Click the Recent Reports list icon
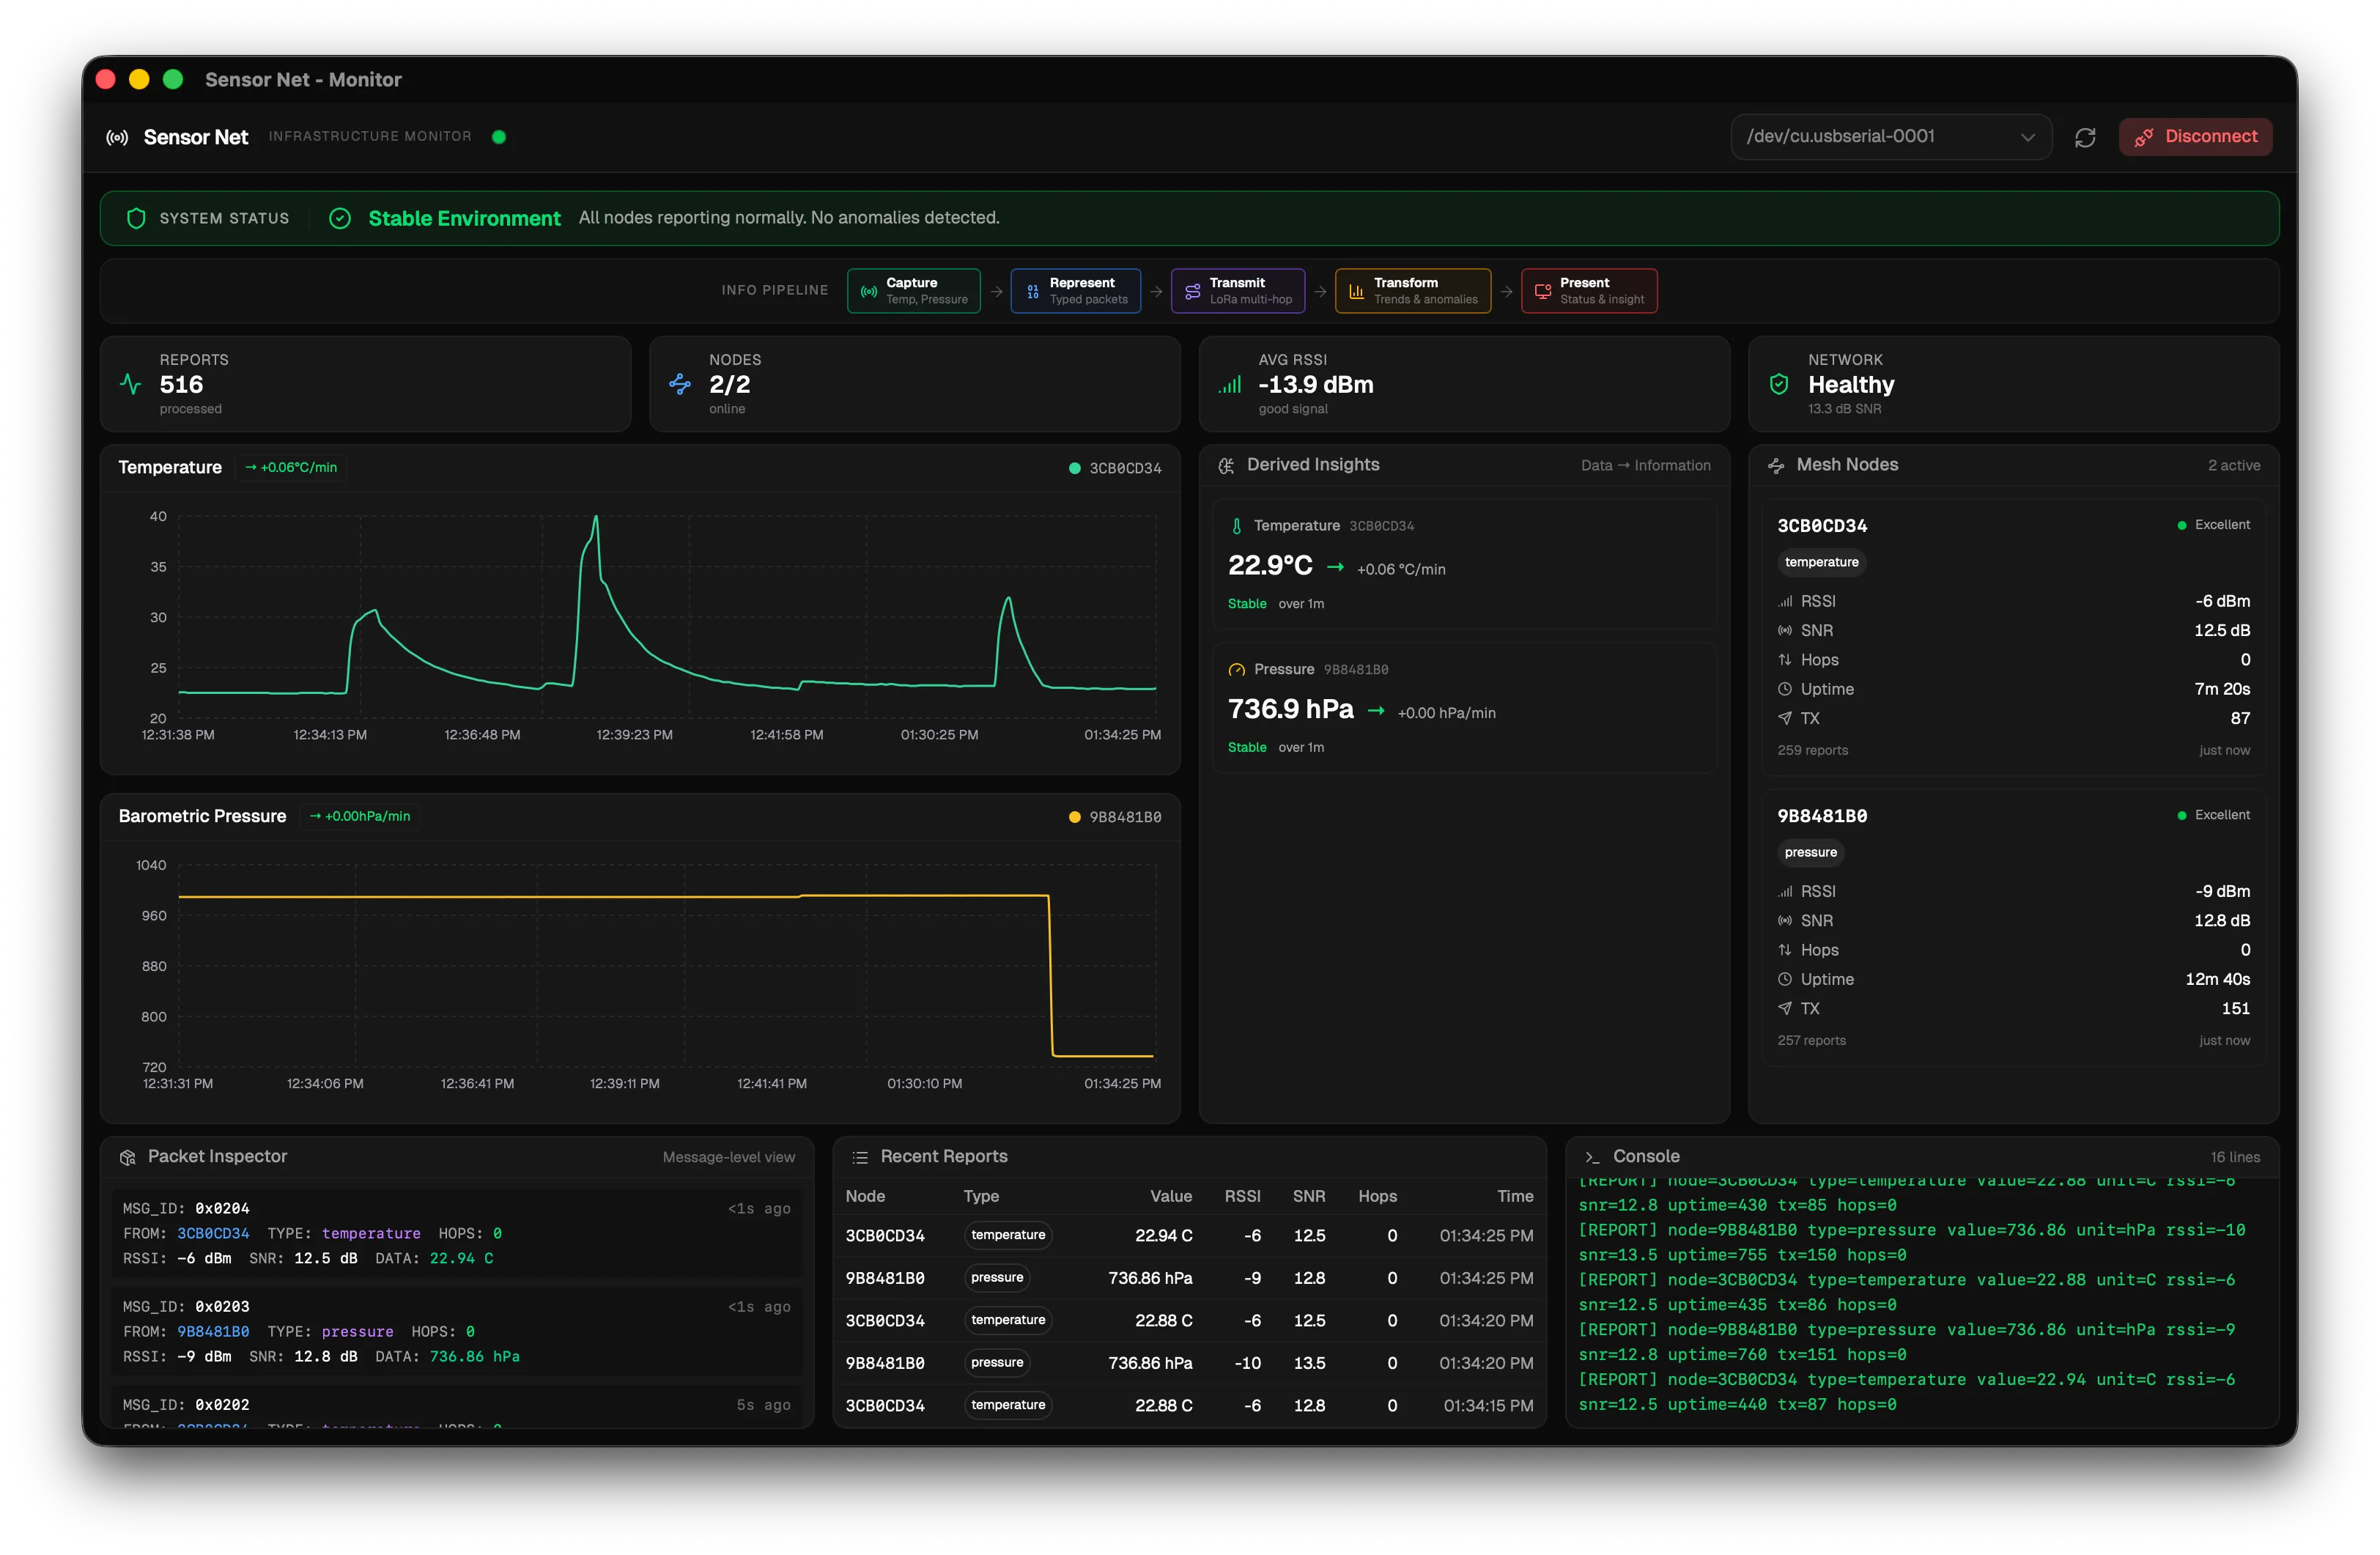The width and height of the screenshot is (2380, 1555). coord(860,1158)
